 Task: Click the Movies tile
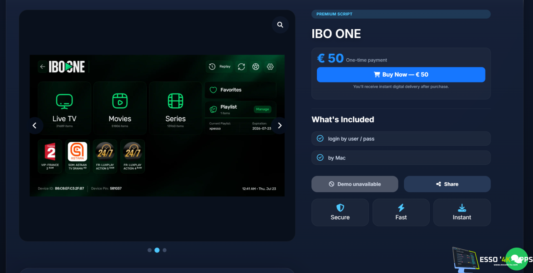[x=120, y=108]
